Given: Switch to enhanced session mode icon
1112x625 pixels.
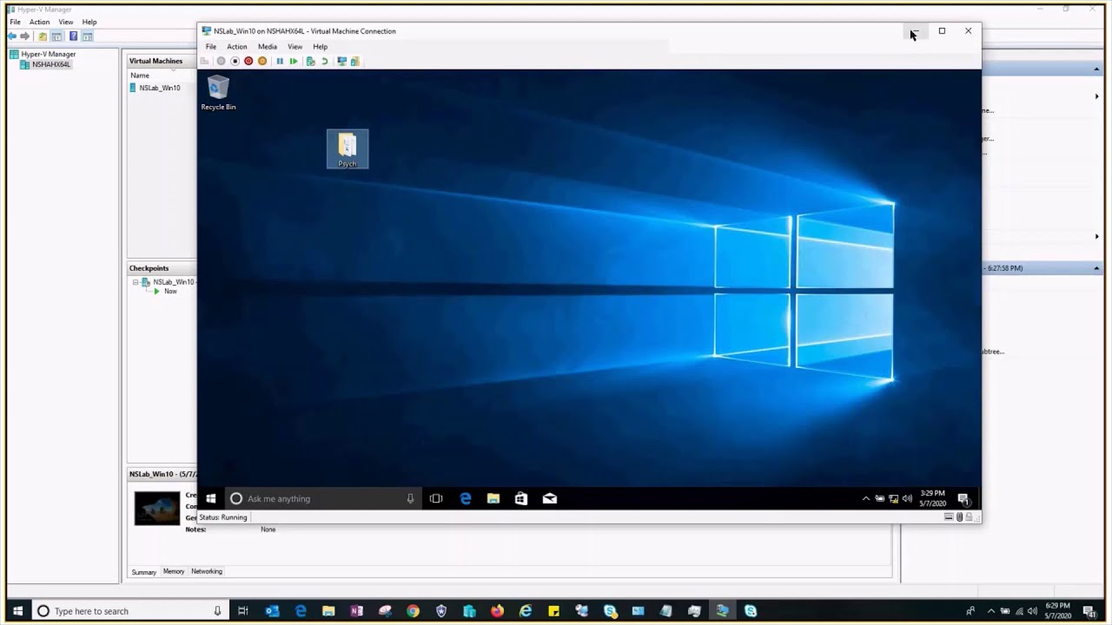Looking at the screenshot, I should pos(341,61).
